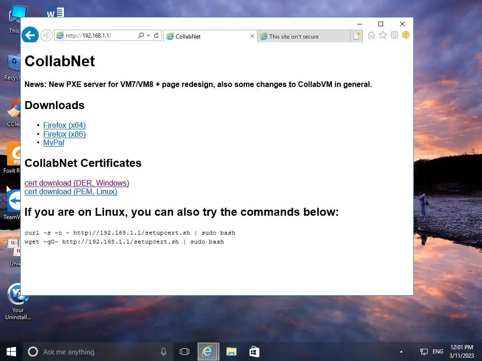Viewport: 482px width, 361px height.
Task: Open Favorites star icon
Action: tap(383, 35)
